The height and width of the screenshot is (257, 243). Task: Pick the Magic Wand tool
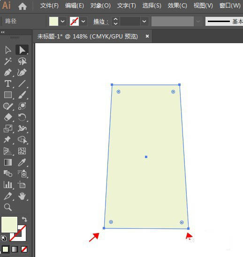point(8,61)
